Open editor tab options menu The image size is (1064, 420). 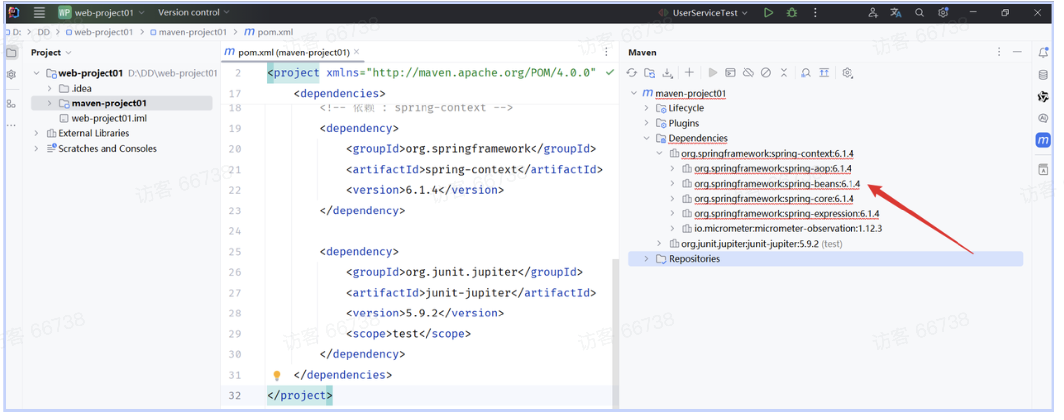tap(606, 52)
